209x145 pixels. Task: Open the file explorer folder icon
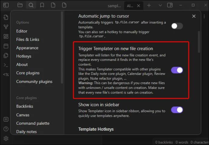pyautogui.click(x=20, y=5)
